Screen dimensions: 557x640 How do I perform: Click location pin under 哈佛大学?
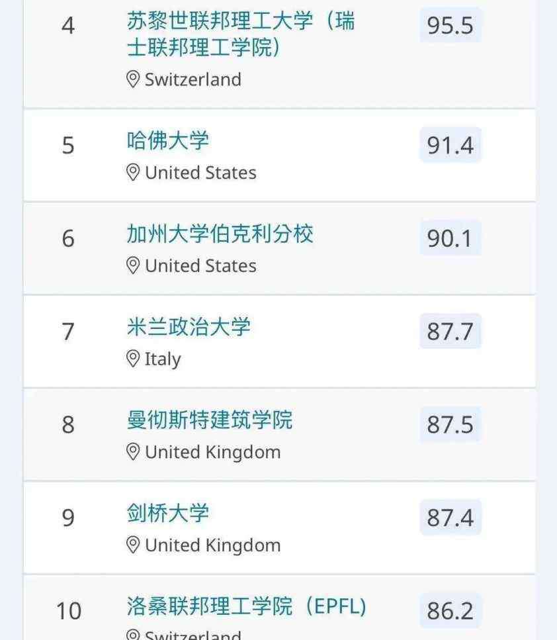[x=133, y=172]
